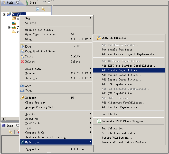Choose Add Hibernate Capabilities
Screen dimensions: 169x154
(x=124, y=102)
